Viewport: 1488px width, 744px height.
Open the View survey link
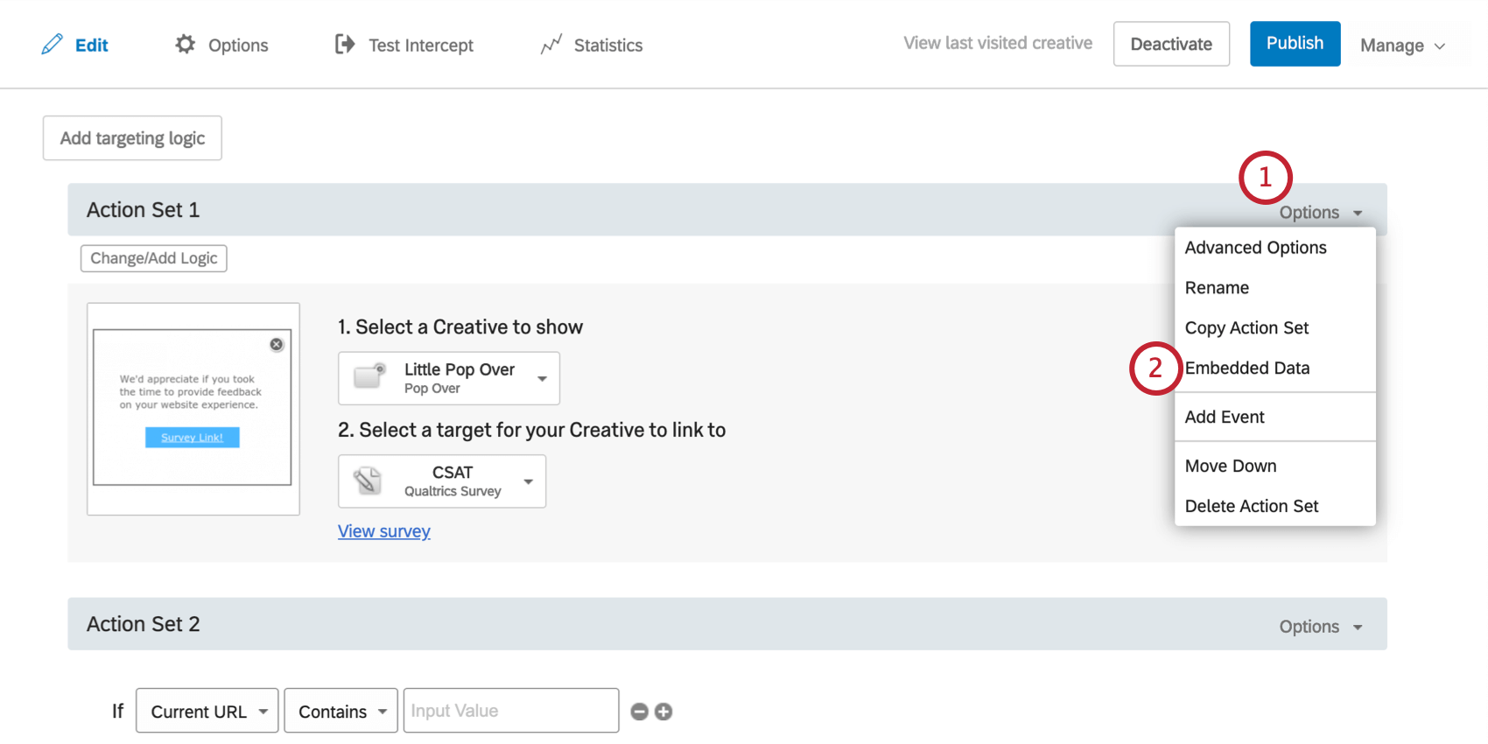tap(384, 531)
